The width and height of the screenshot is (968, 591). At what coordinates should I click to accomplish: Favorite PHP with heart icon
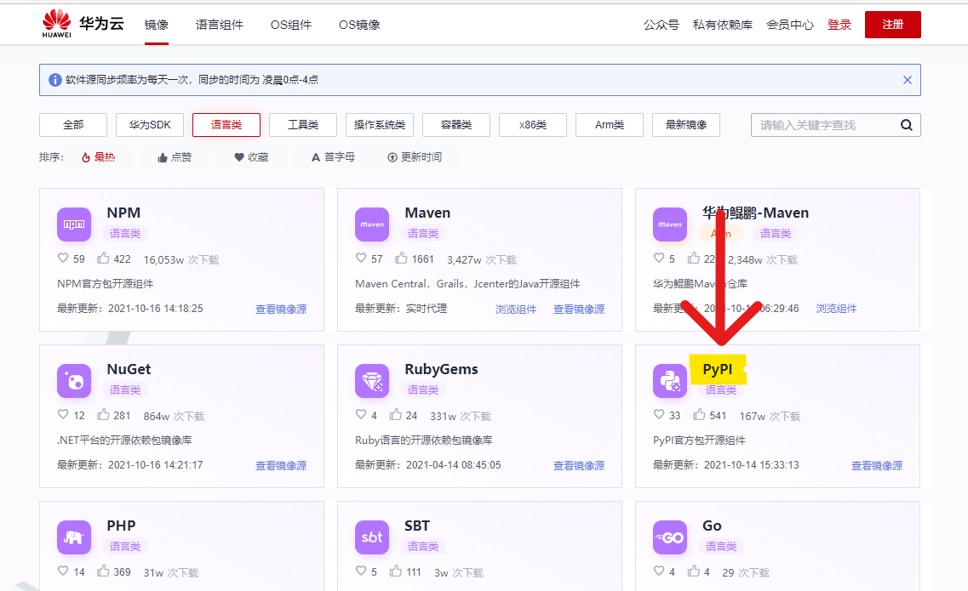(x=63, y=571)
